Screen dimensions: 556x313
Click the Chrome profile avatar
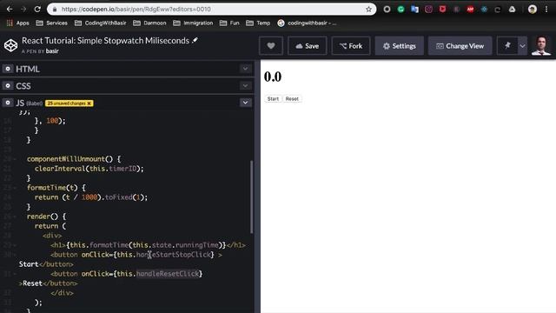click(532, 10)
